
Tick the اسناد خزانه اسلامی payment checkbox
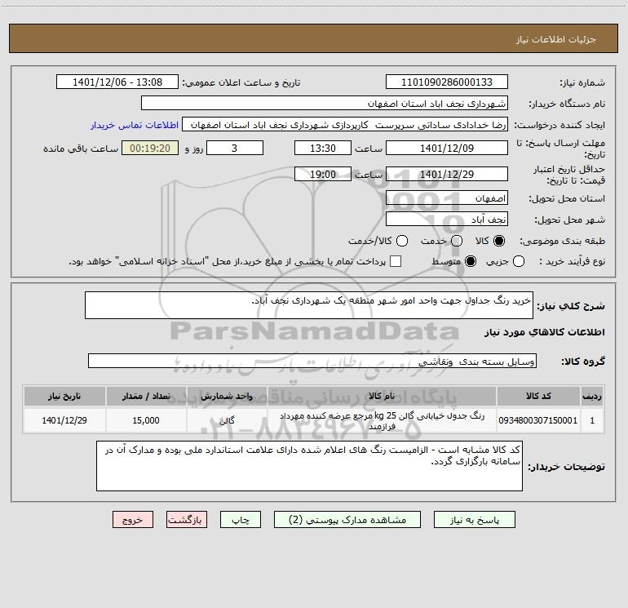click(x=396, y=261)
